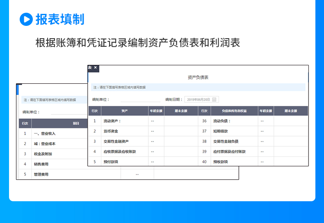This screenshot has height=223, width=324.
Task: Click the blue play icon beside 报表填制
Action: point(26,19)
